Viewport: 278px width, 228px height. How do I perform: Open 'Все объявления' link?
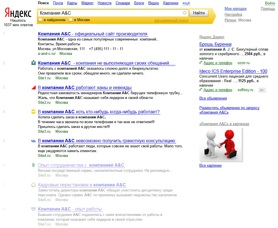(x=213, y=98)
